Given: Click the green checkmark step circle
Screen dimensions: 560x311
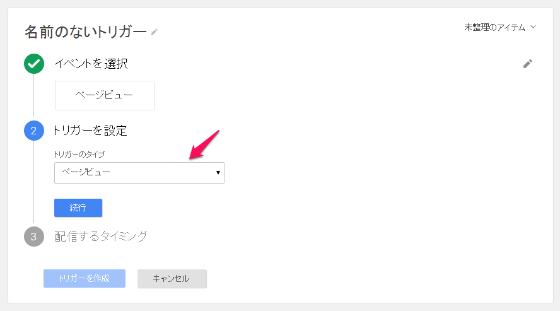Looking at the screenshot, I should point(34,64).
